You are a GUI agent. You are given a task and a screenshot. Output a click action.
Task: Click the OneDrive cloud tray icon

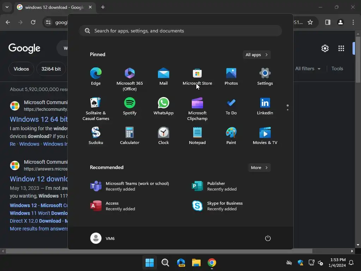(x=289, y=263)
